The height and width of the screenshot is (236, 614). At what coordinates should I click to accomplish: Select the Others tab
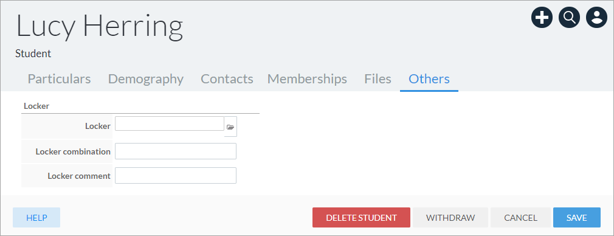[x=429, y=79]
